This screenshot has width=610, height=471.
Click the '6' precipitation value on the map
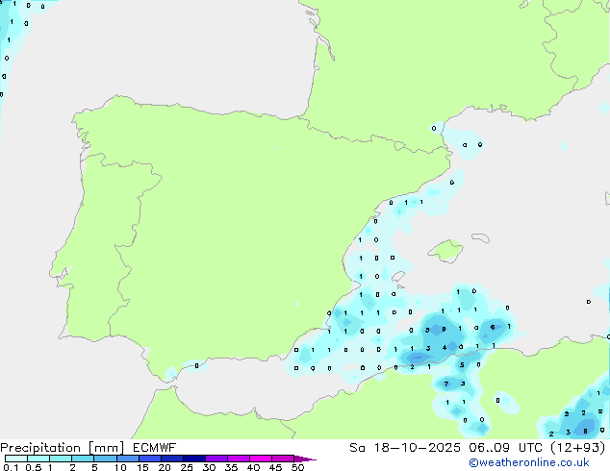tap(493, 327)
